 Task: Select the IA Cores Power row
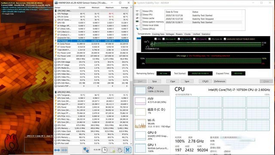tap(92, 44)
